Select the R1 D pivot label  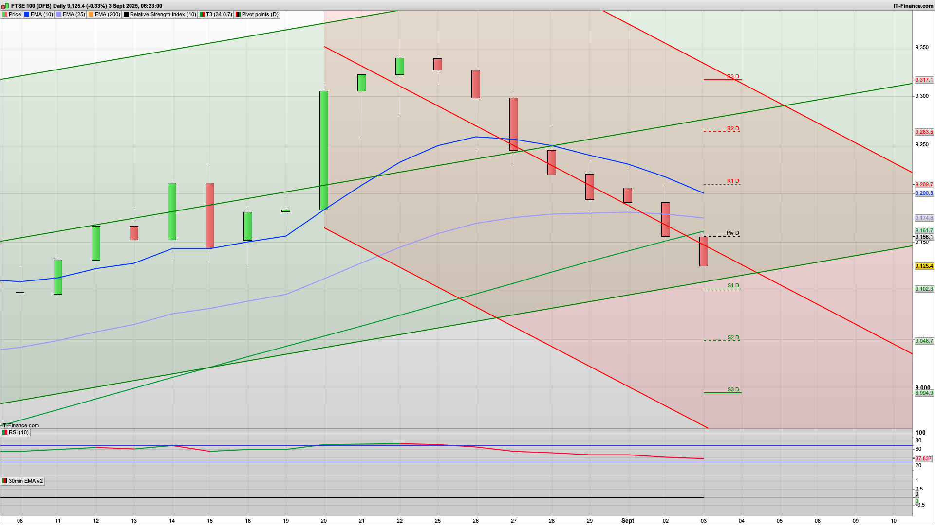click(733, 181)
